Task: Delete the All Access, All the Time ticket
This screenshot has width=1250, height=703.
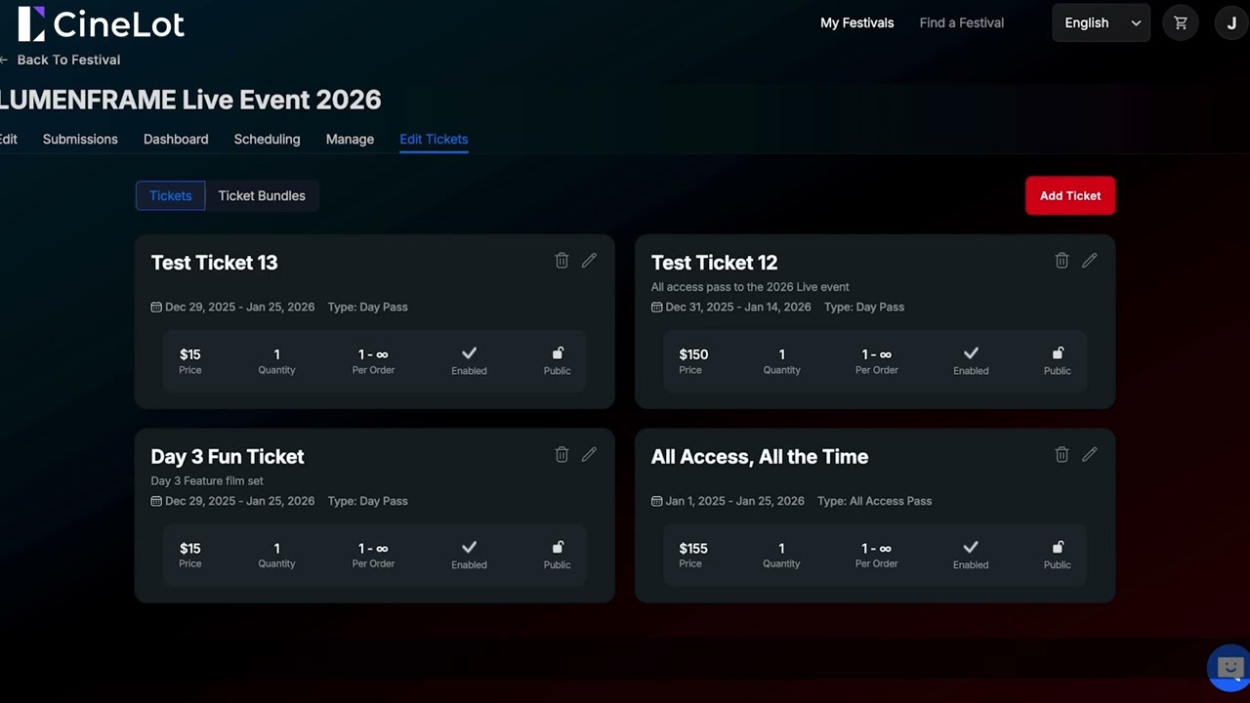Action: coord(1062,454)
